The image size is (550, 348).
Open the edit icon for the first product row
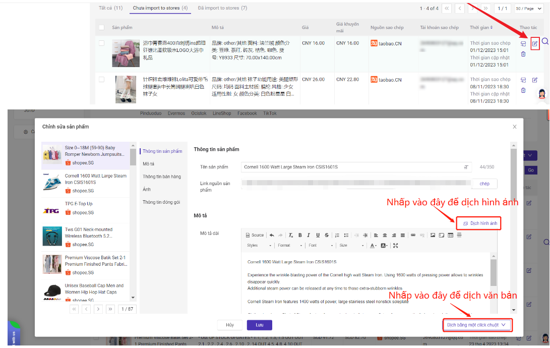[x=535, y=44]
